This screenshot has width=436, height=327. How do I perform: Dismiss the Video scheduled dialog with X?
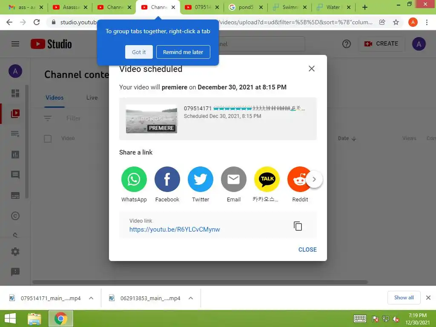[x=311, y=69]
